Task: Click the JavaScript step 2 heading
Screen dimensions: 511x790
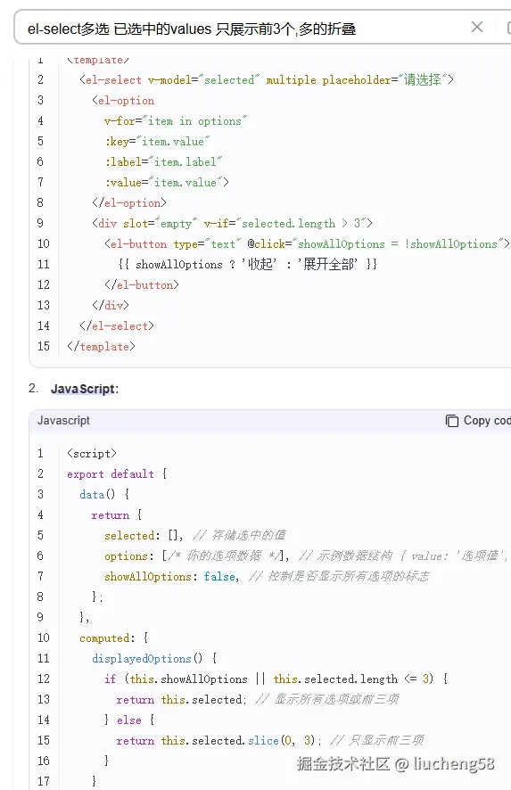Action: coord(84,389)
